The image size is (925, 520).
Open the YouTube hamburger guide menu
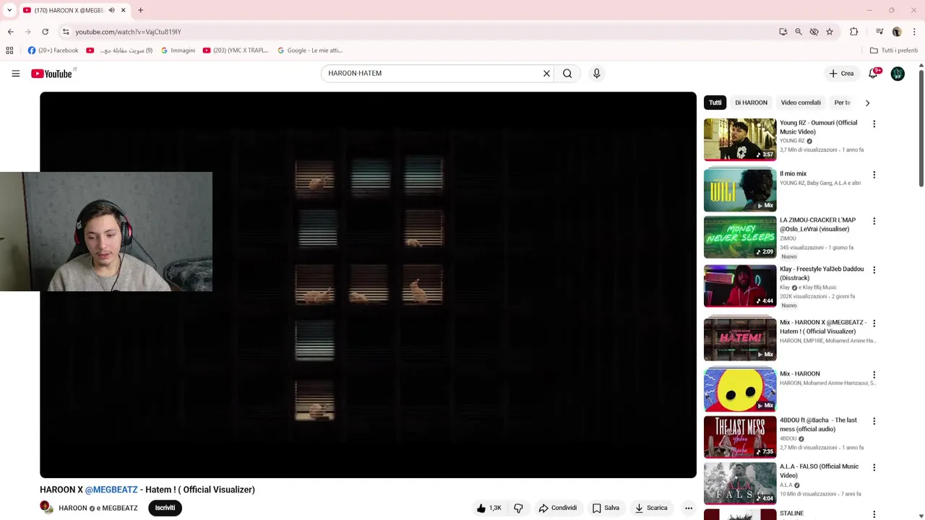(15, 73)
